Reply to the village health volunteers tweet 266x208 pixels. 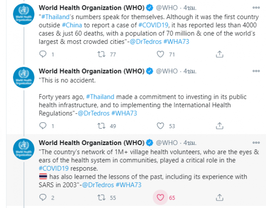click(43, 197)
